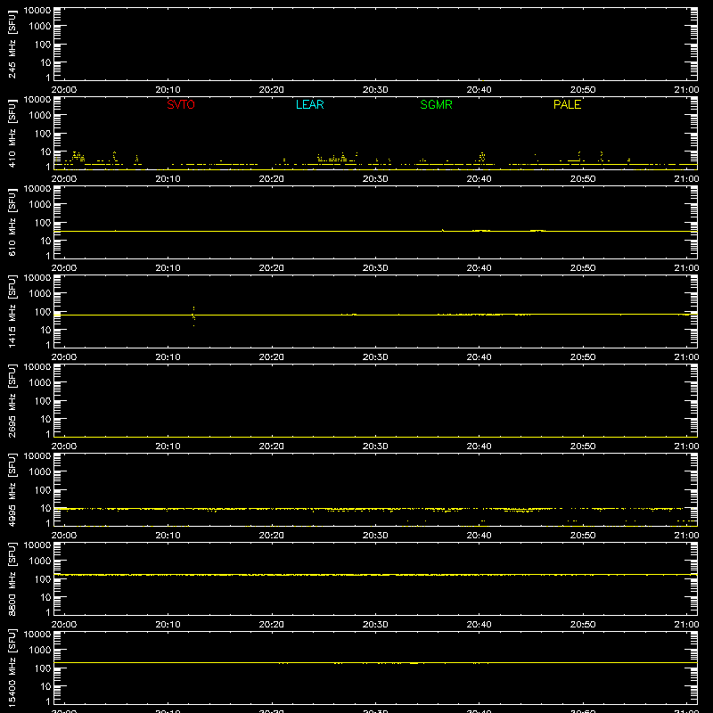
Task: Click the 610 MHz small bump near 20:36
Action: 443,230
